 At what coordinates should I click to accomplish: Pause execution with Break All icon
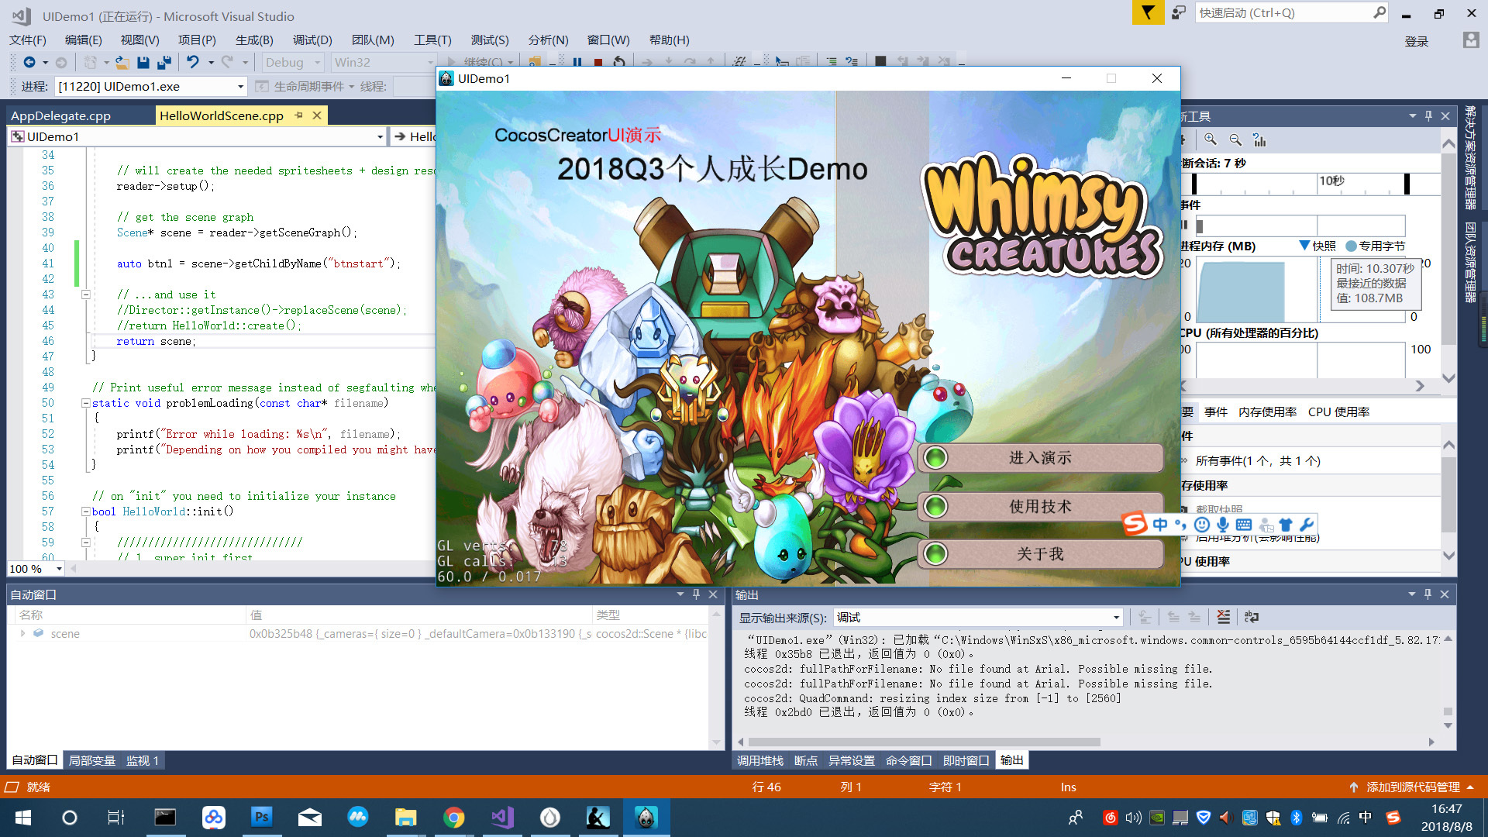point(577,62)
